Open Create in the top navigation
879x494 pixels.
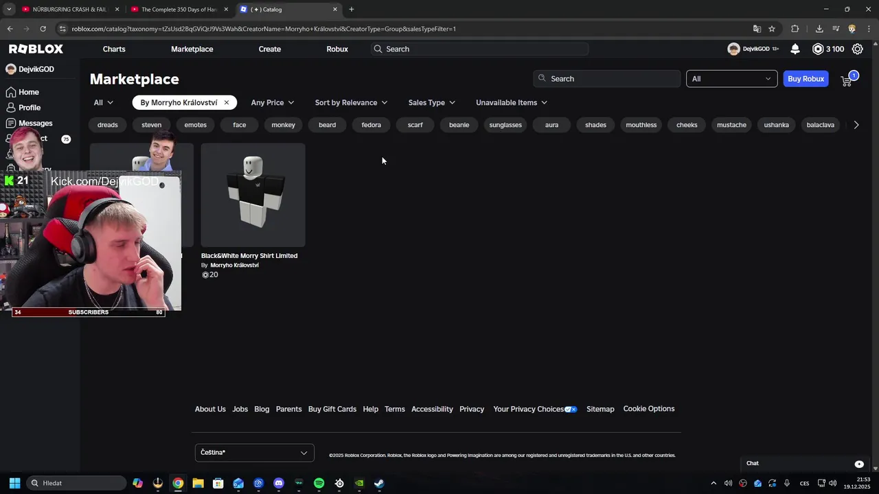pos(270,49)
